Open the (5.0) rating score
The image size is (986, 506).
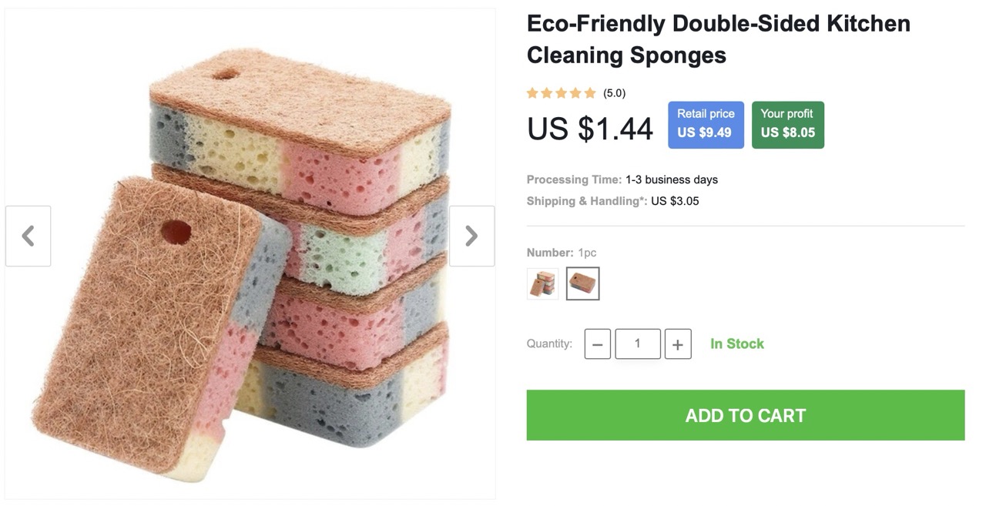pyautogui.click(x=614, y=93)
